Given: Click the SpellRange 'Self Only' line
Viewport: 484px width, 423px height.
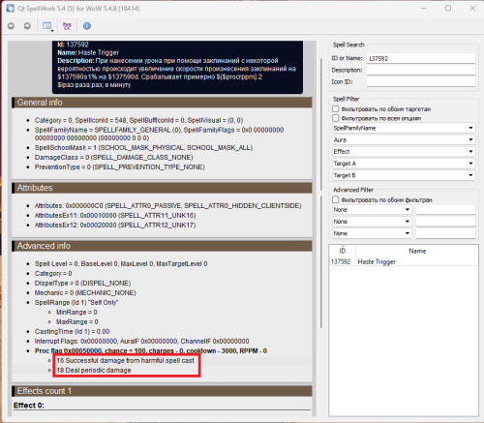Looking at the screenshot, I should [x=76, y=302].
